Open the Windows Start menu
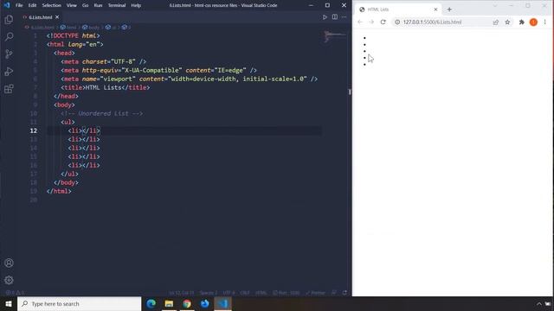 point(9,303)
